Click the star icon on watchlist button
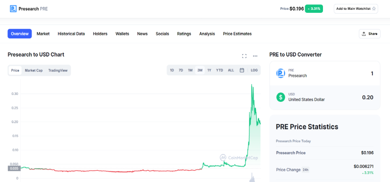 [x=374, y=9]
